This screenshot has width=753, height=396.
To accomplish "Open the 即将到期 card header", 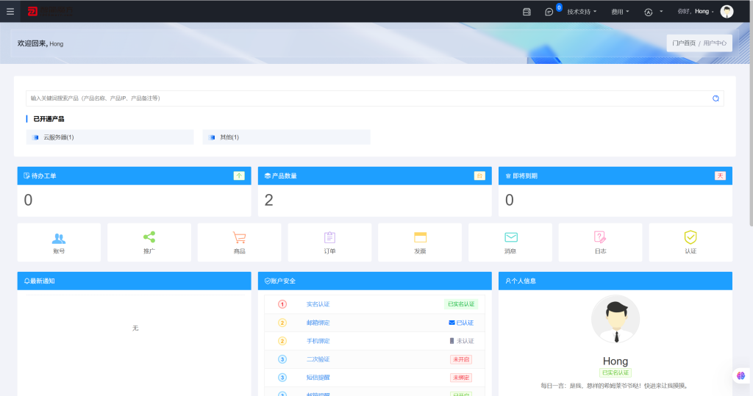I will [615, 176].
